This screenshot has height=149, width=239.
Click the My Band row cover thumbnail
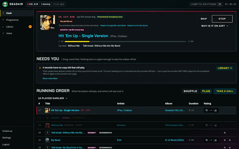(48, 140)
